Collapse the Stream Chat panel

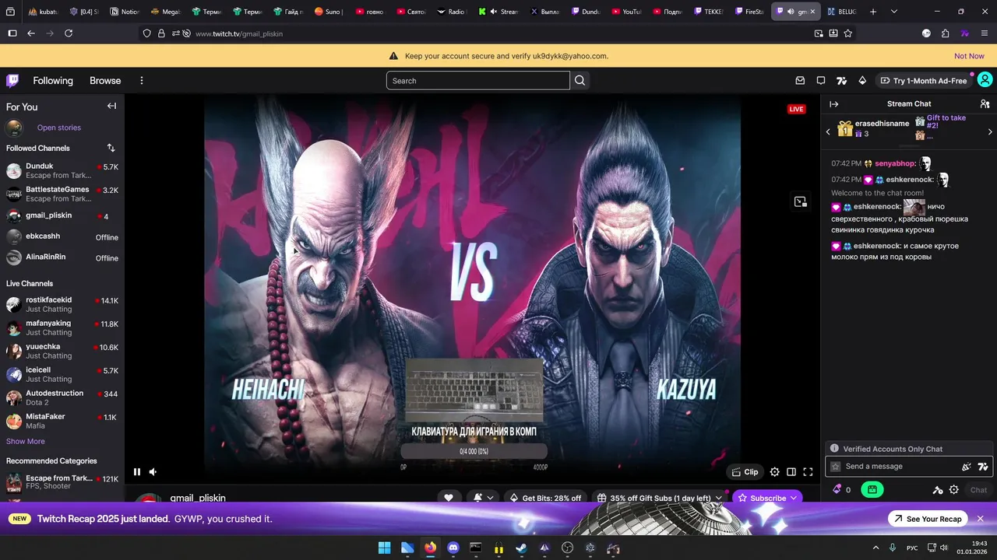tap(833, 103)
